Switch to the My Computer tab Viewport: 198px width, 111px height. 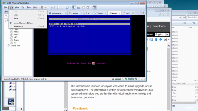click(56, 13)
